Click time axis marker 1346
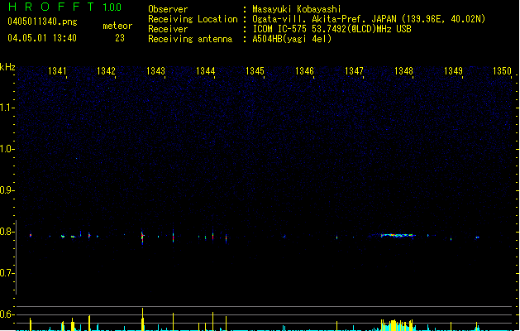Image resolution: width=520 pixels, height=331 pixels. point(304,71)
